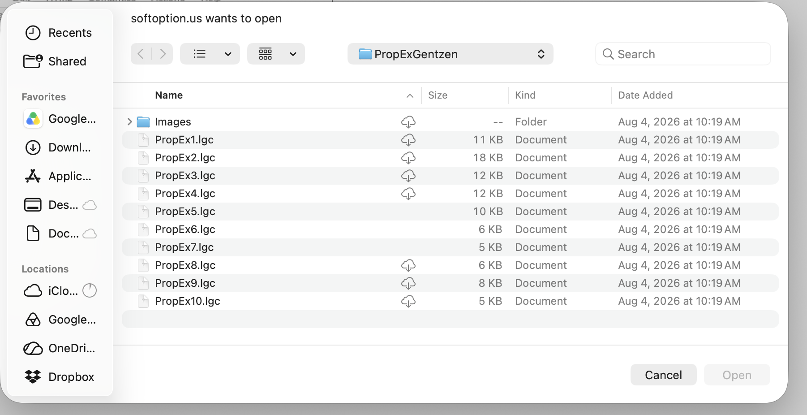Open Applications in sidebar
The width and height of the screenshot is (807, 415).
(58, 176)
